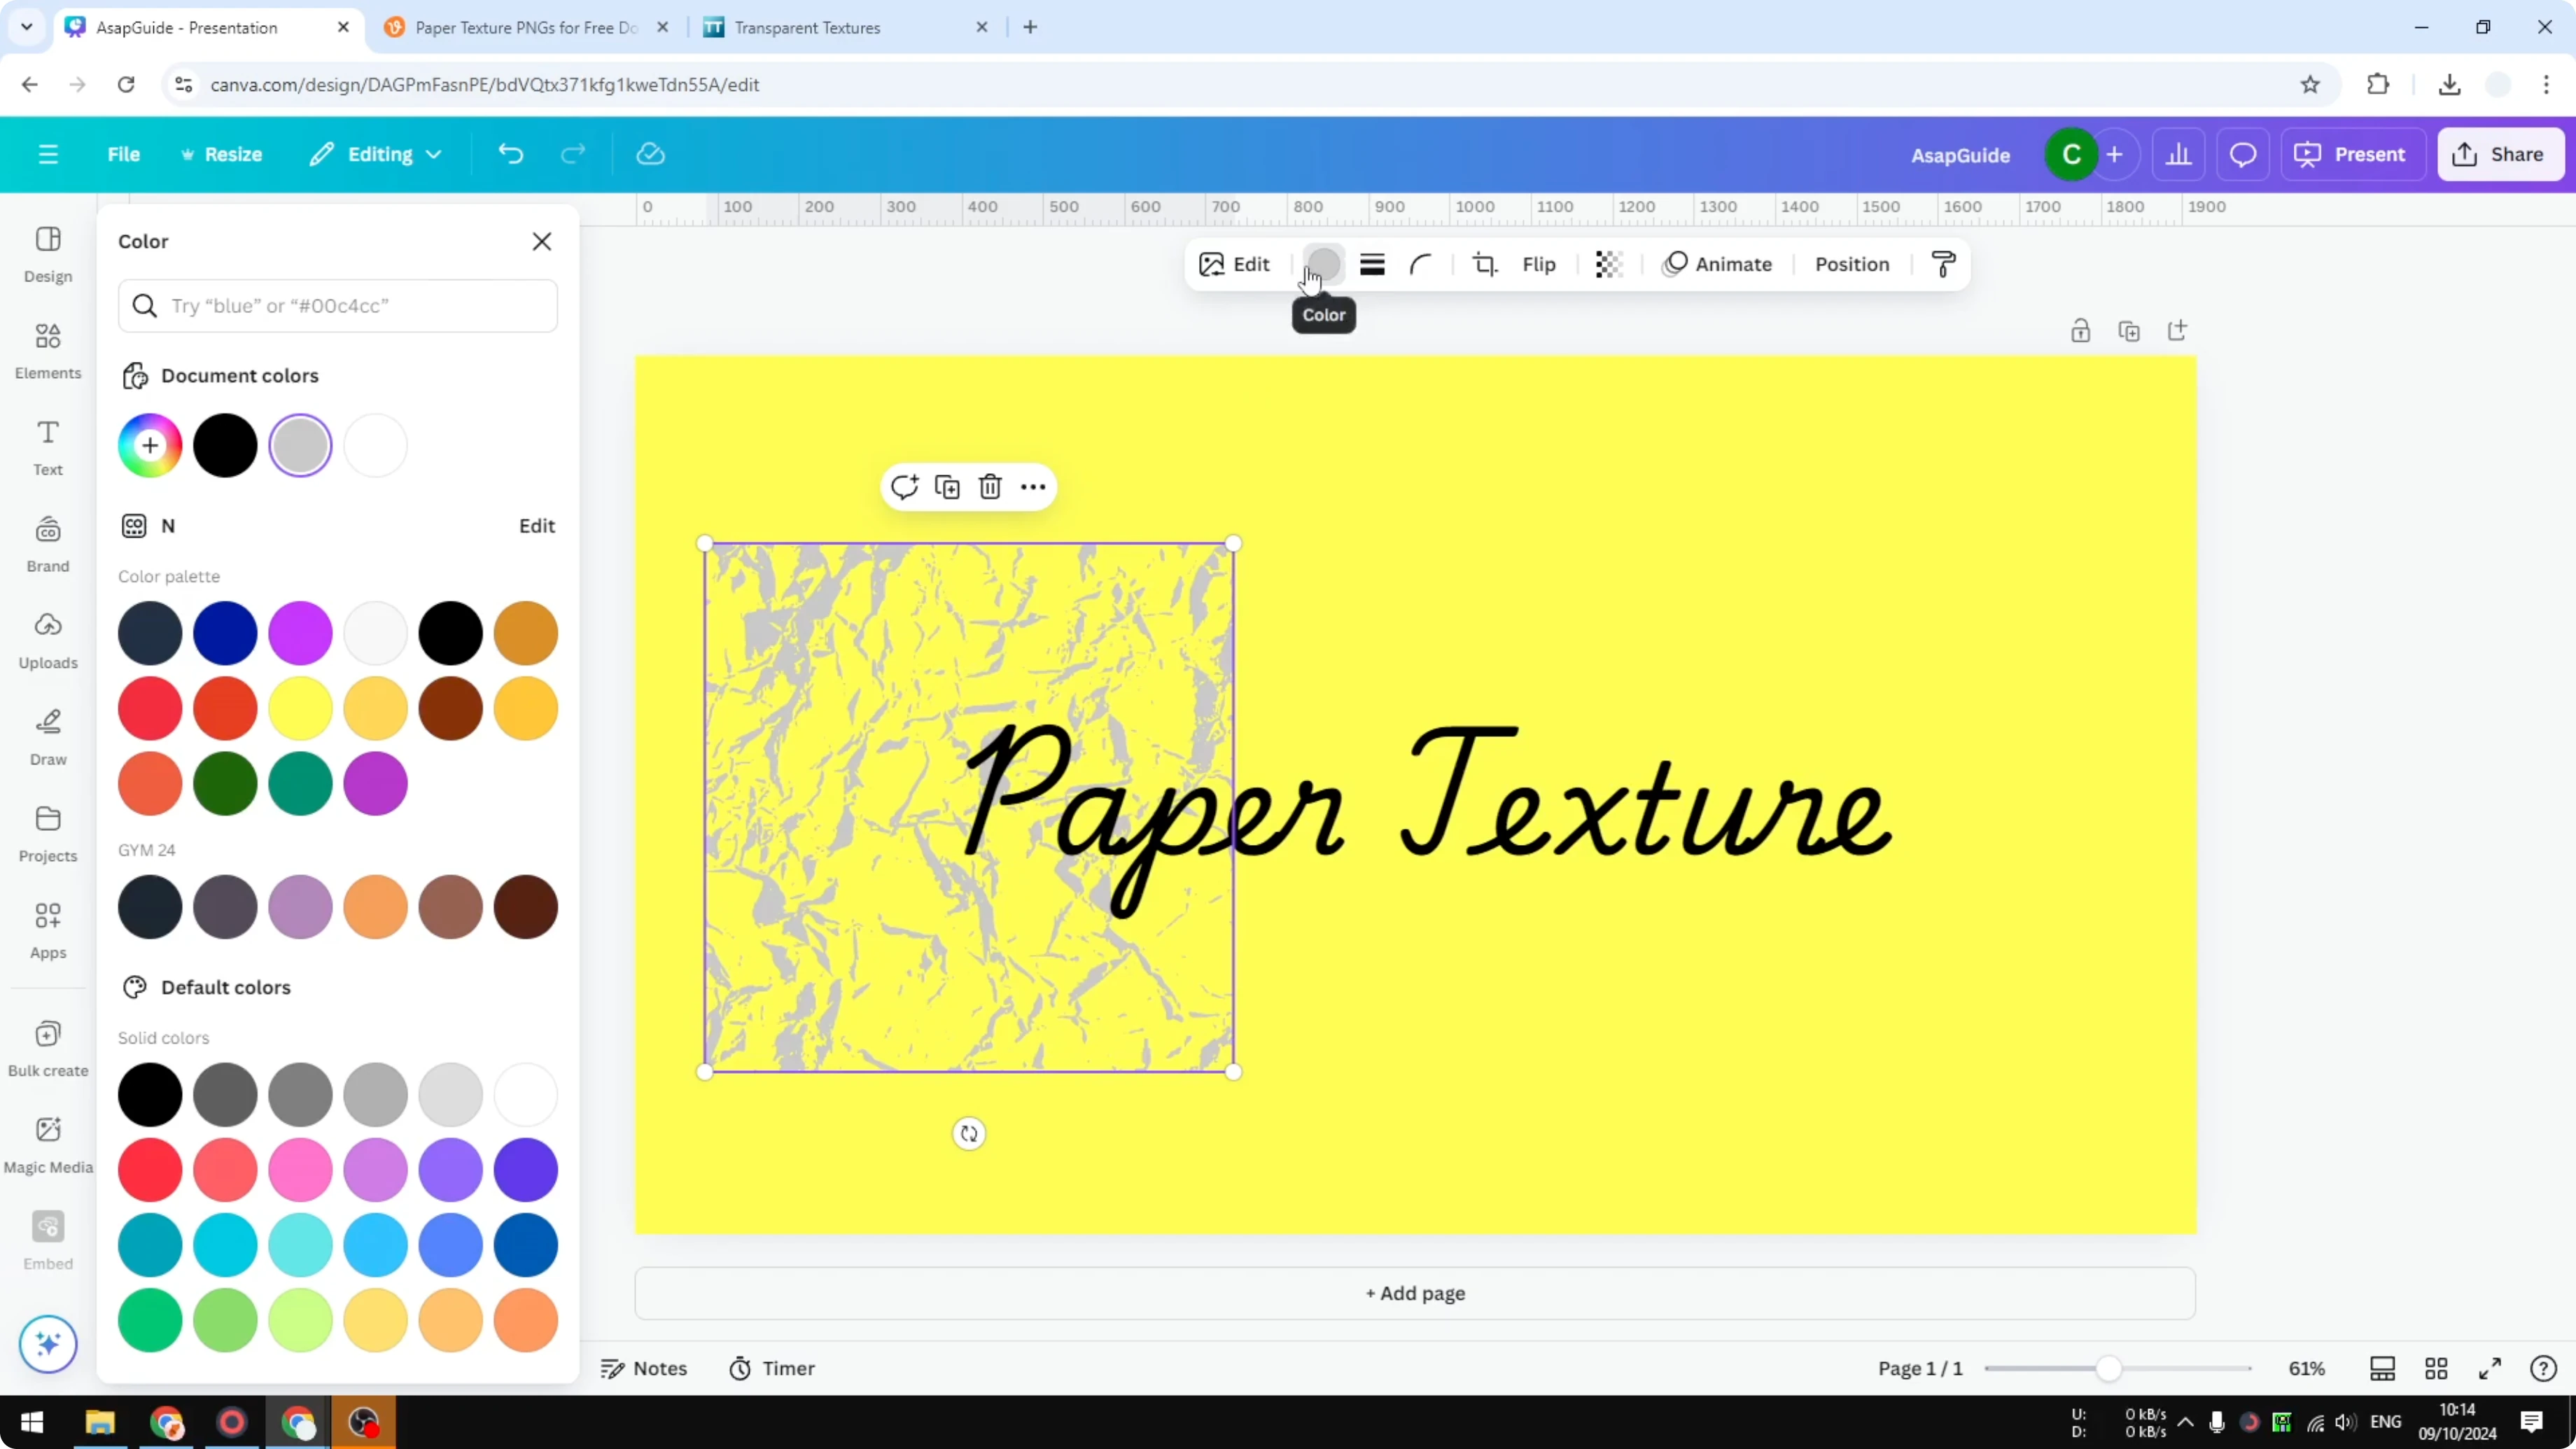This screenshot has height=1449, width=2576.
Task: Expand more options via three-dots menu
Action: point(1033,487)
